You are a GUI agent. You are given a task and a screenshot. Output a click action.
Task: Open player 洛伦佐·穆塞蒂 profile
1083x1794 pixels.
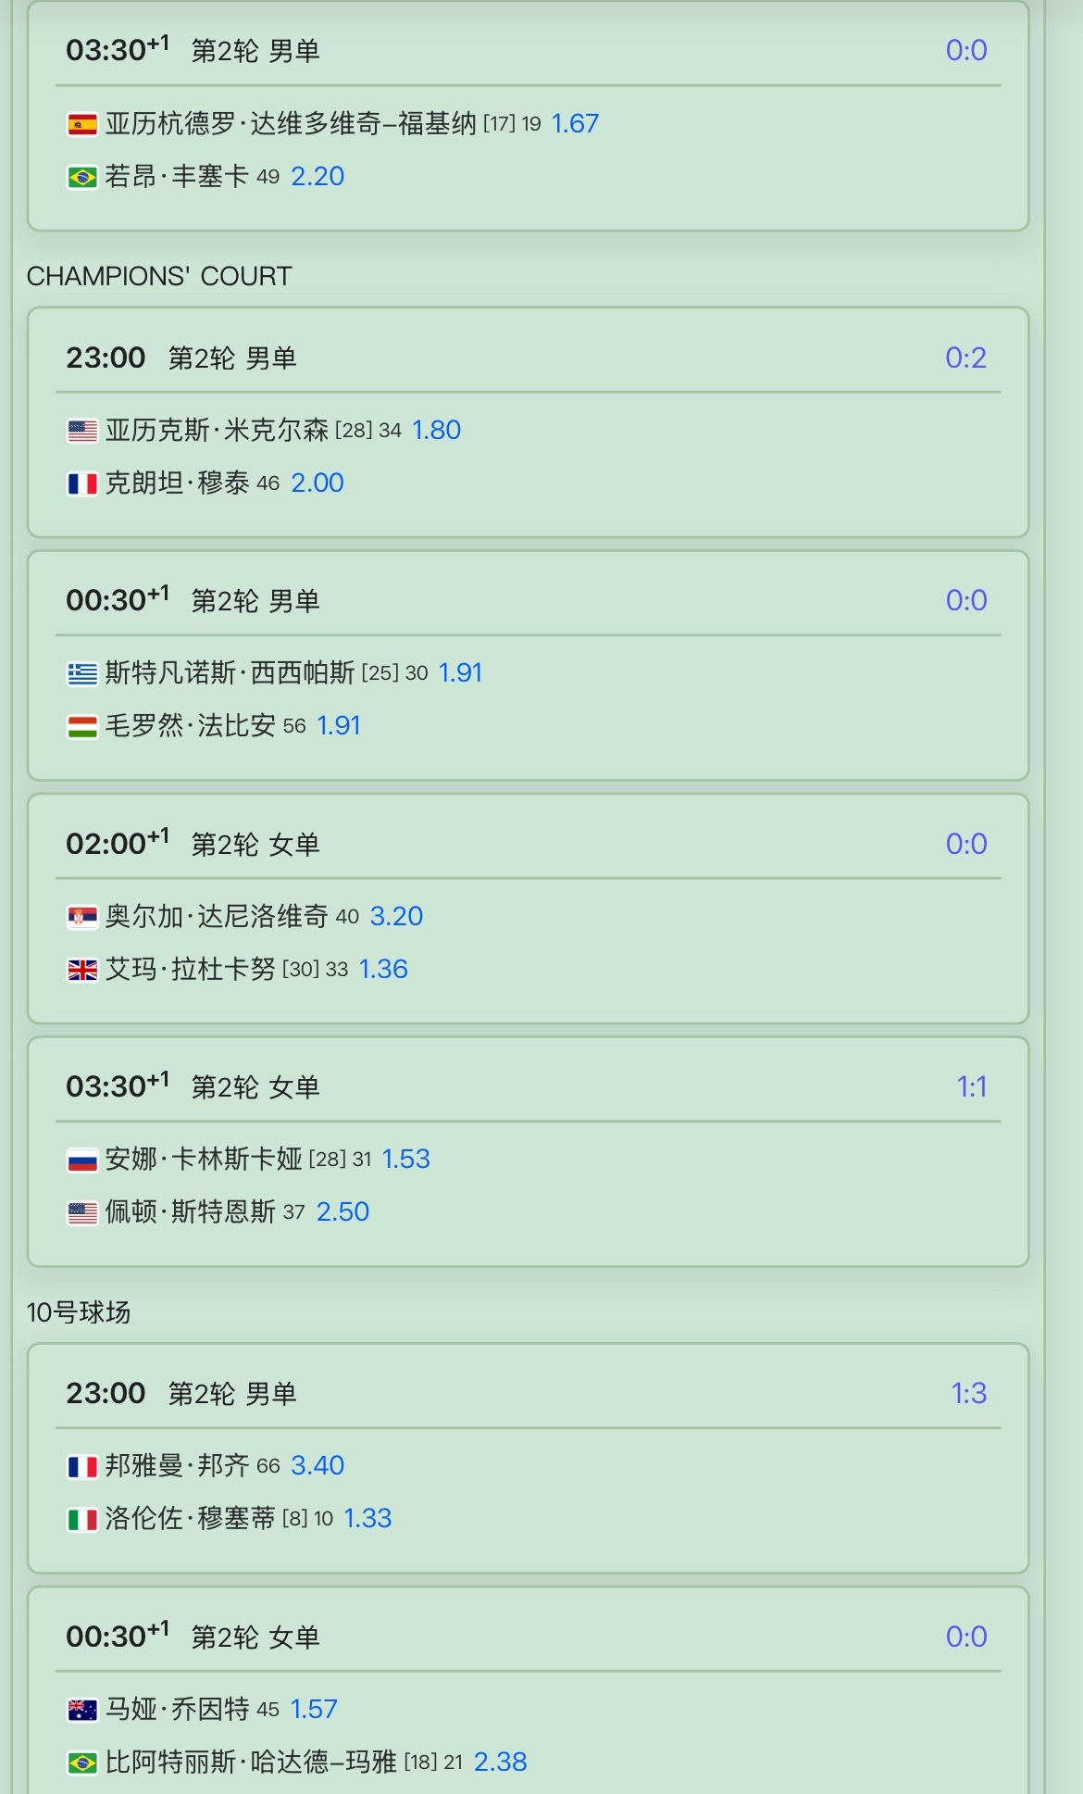(x=191, y=1518)
